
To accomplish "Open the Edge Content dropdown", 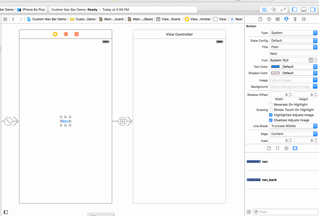I will point(293,134).
